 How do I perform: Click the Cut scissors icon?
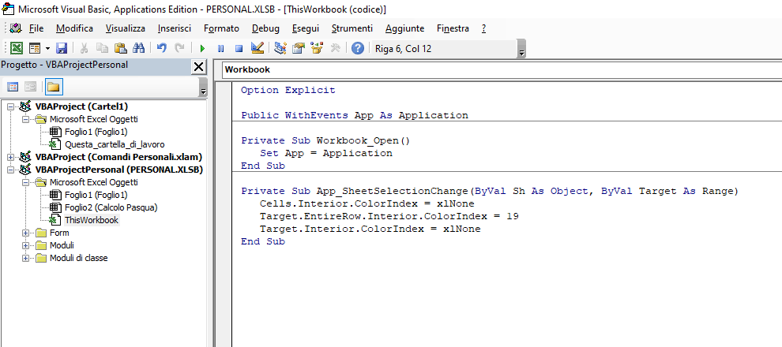pyautogui.click(x=84, y=48)
